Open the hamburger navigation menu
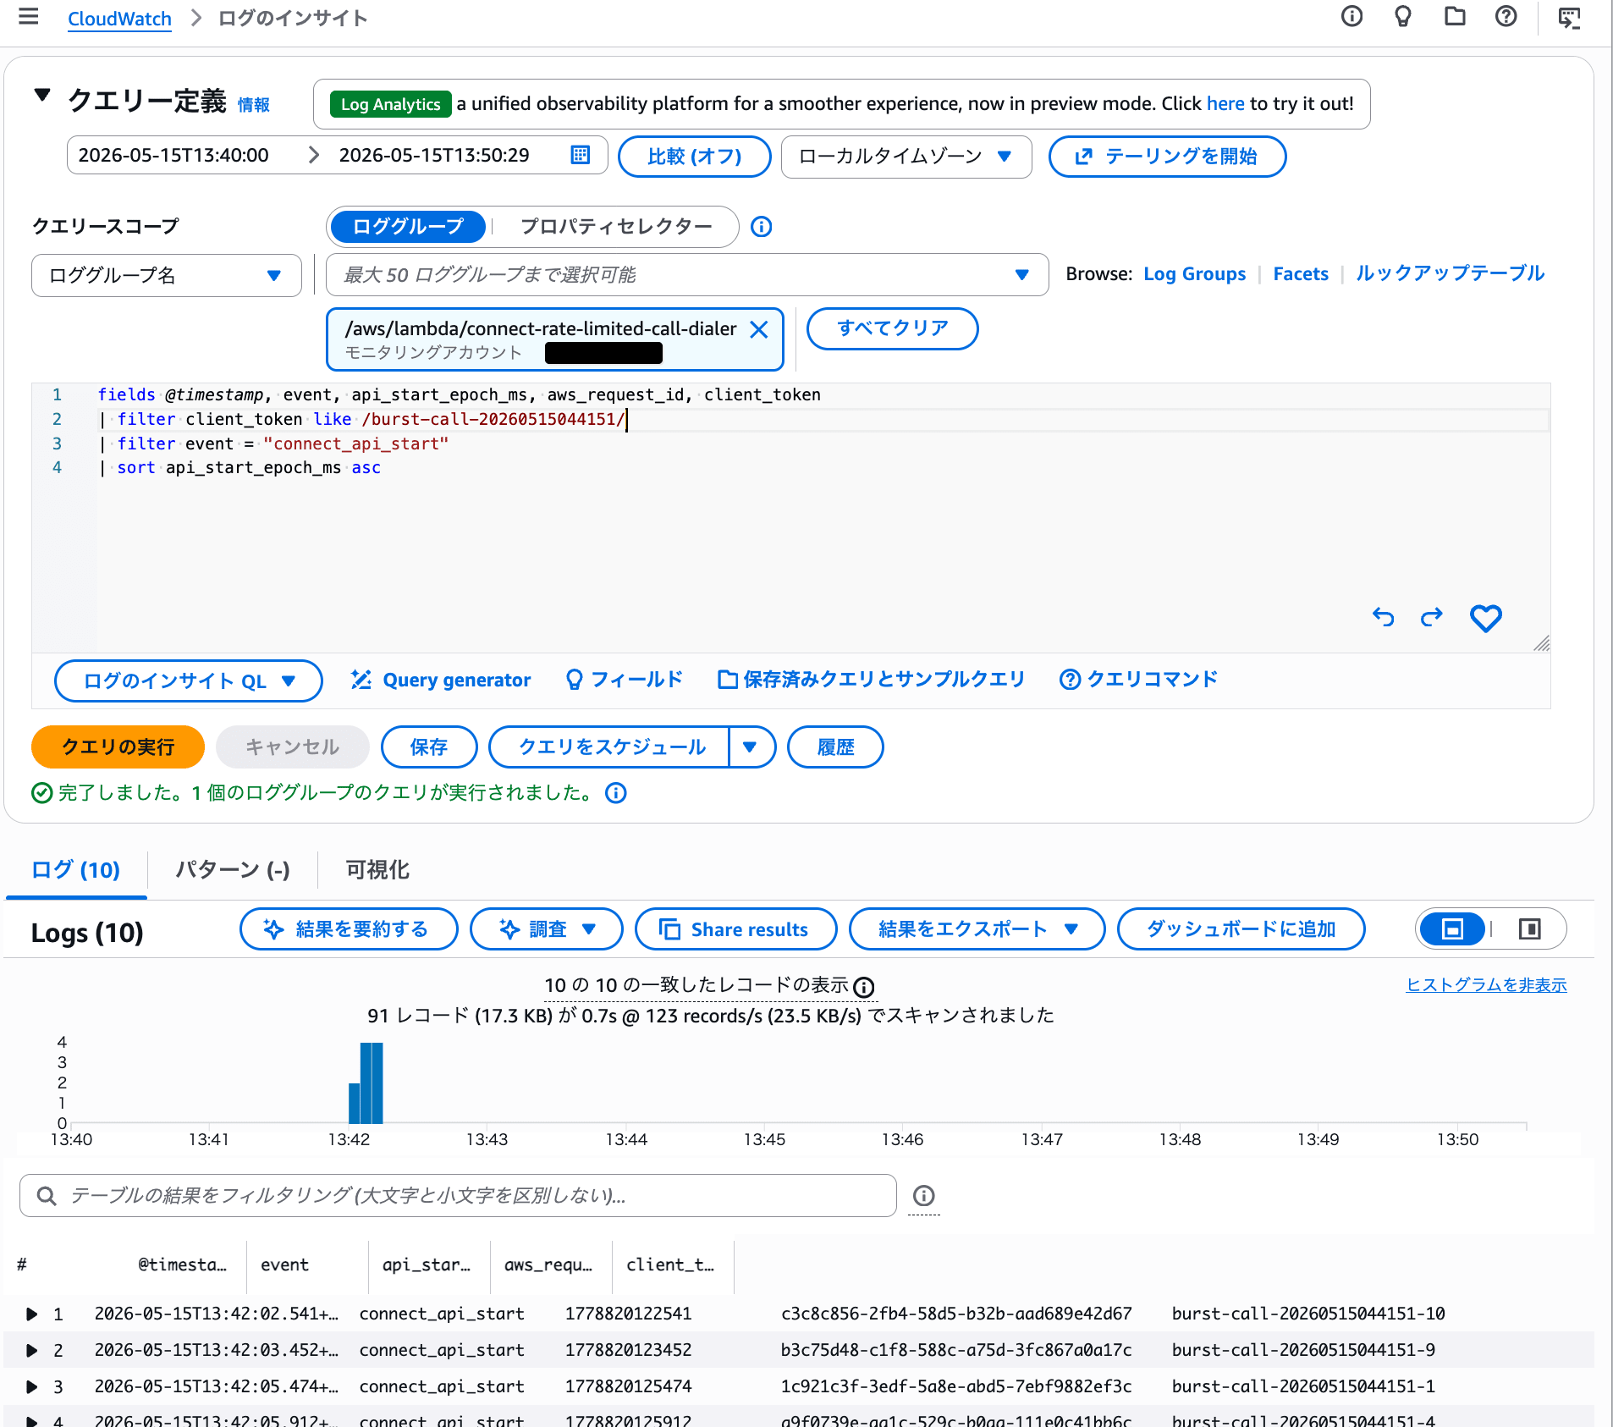Image resolution: width=1613 pixels, height=1427 pixels. point(28,17)
